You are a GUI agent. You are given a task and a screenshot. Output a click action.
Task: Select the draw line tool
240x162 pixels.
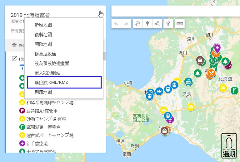(157, 24)
